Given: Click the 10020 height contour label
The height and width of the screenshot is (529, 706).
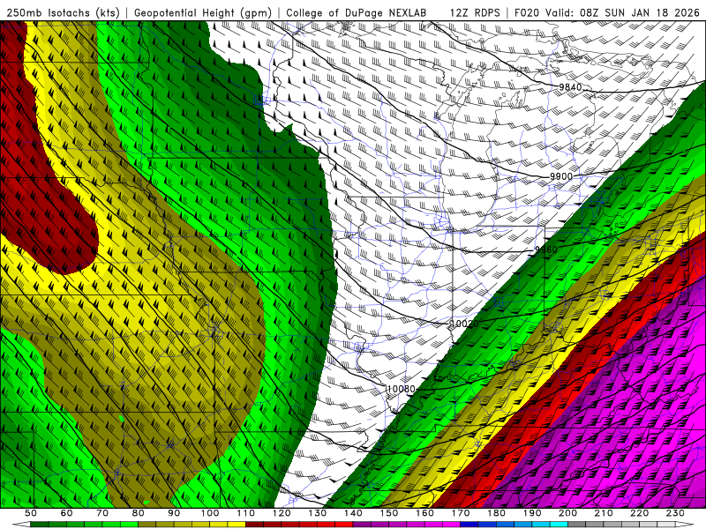Looking at the screenshot, I should point(464,324).
